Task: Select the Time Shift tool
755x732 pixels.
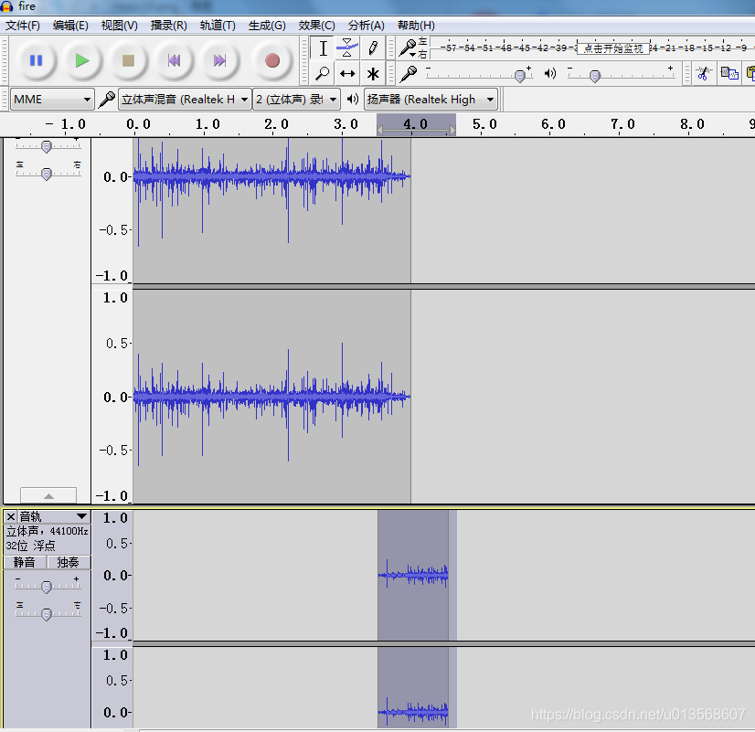Action: (347, 73)
